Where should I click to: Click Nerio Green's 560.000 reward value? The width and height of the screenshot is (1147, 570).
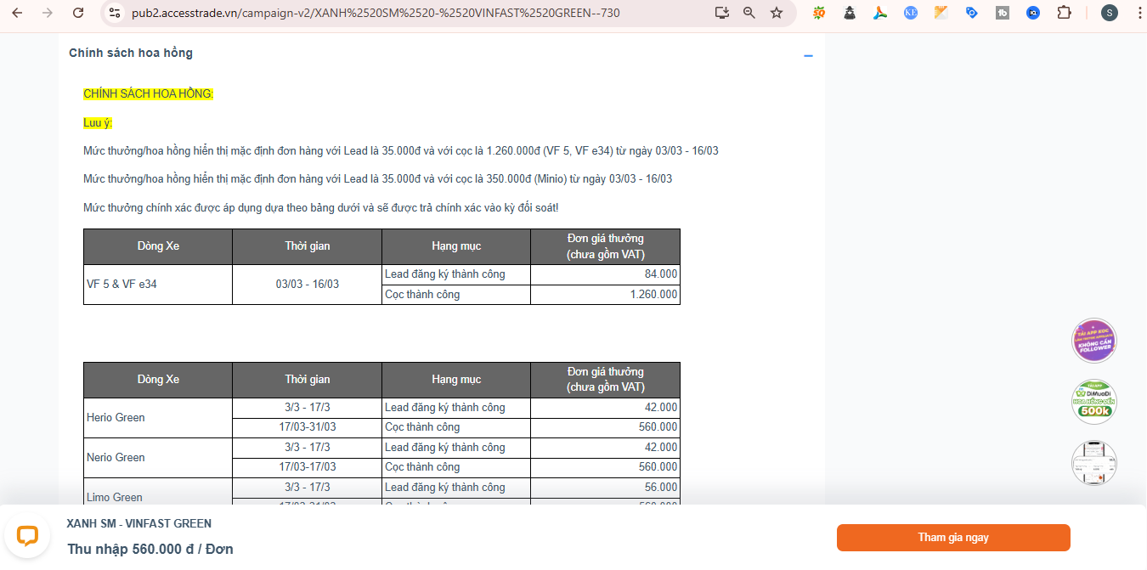[658, 467]
